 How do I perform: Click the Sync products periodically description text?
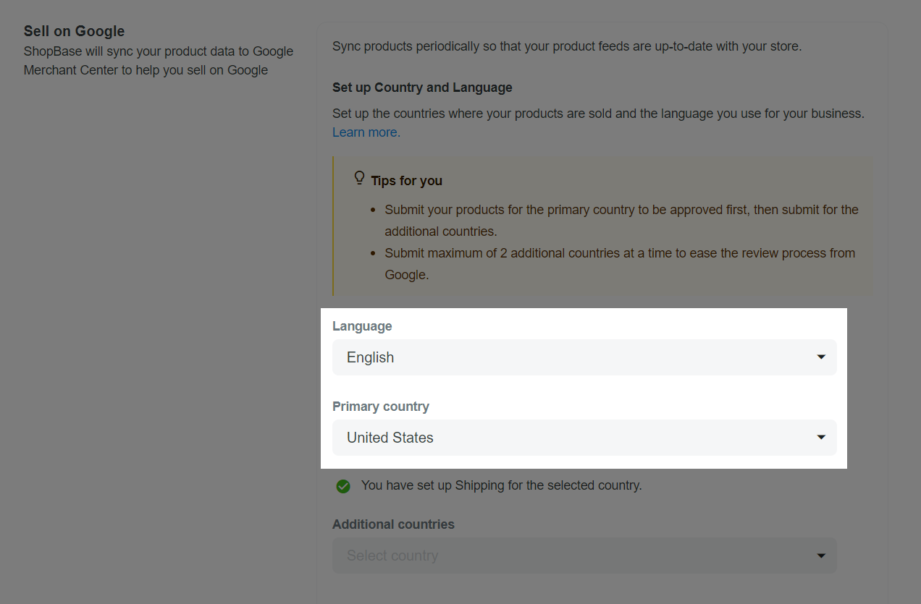tap(567, 46)
